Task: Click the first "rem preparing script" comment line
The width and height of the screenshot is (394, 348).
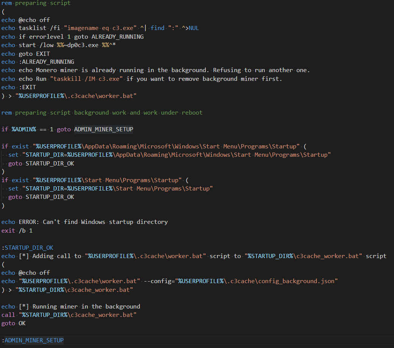Action: [36, 3]
